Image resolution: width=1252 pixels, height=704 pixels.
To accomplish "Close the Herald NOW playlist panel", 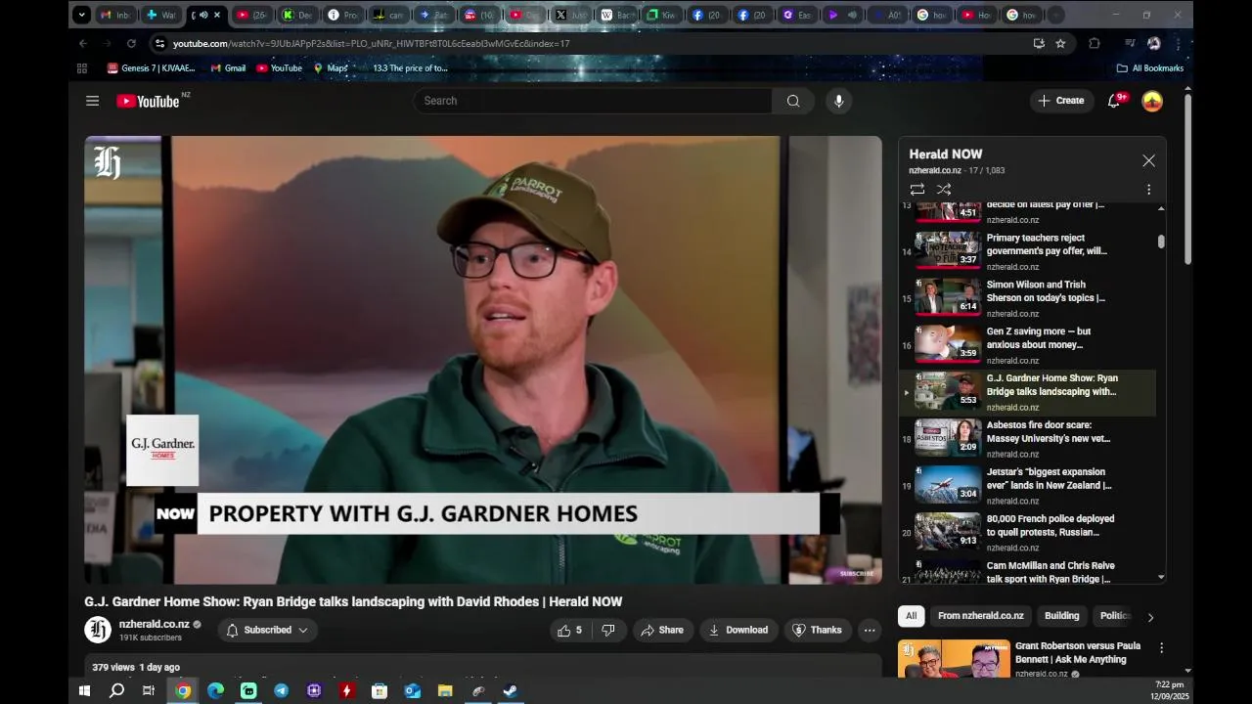I will [x=1148, y=160].
